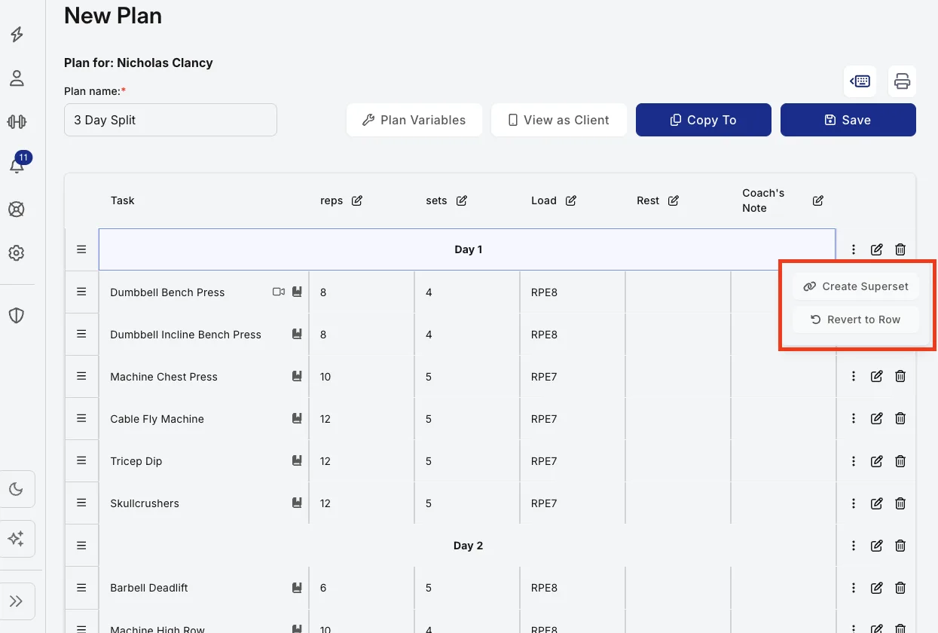The image size is (938, 633).
Task: Open three-dot menu for Cable Fly Machine
Action: point(854,418)
